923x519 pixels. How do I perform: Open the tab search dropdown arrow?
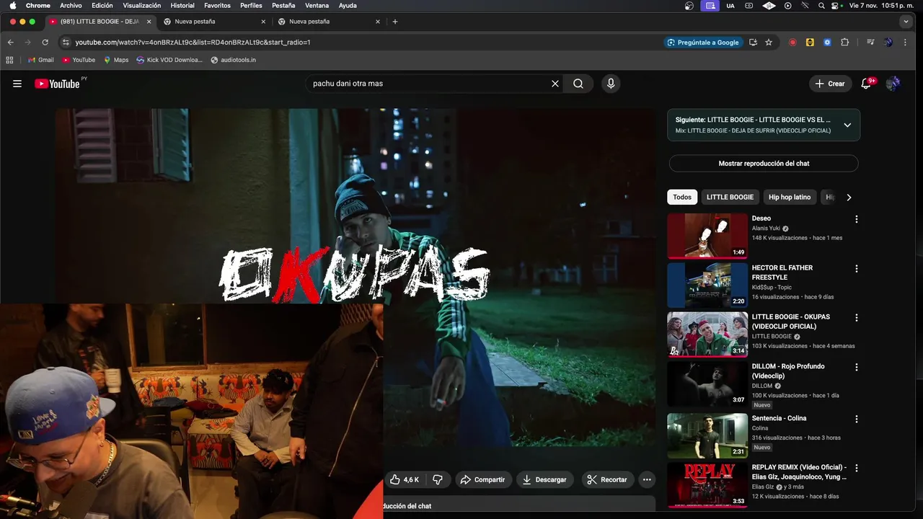906,22
